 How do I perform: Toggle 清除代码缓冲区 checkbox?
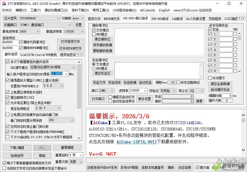point(21,42)
